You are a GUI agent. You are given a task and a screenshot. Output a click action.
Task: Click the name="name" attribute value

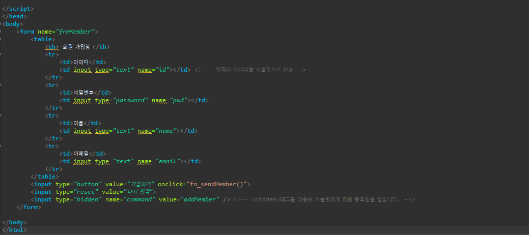[165, 131]
